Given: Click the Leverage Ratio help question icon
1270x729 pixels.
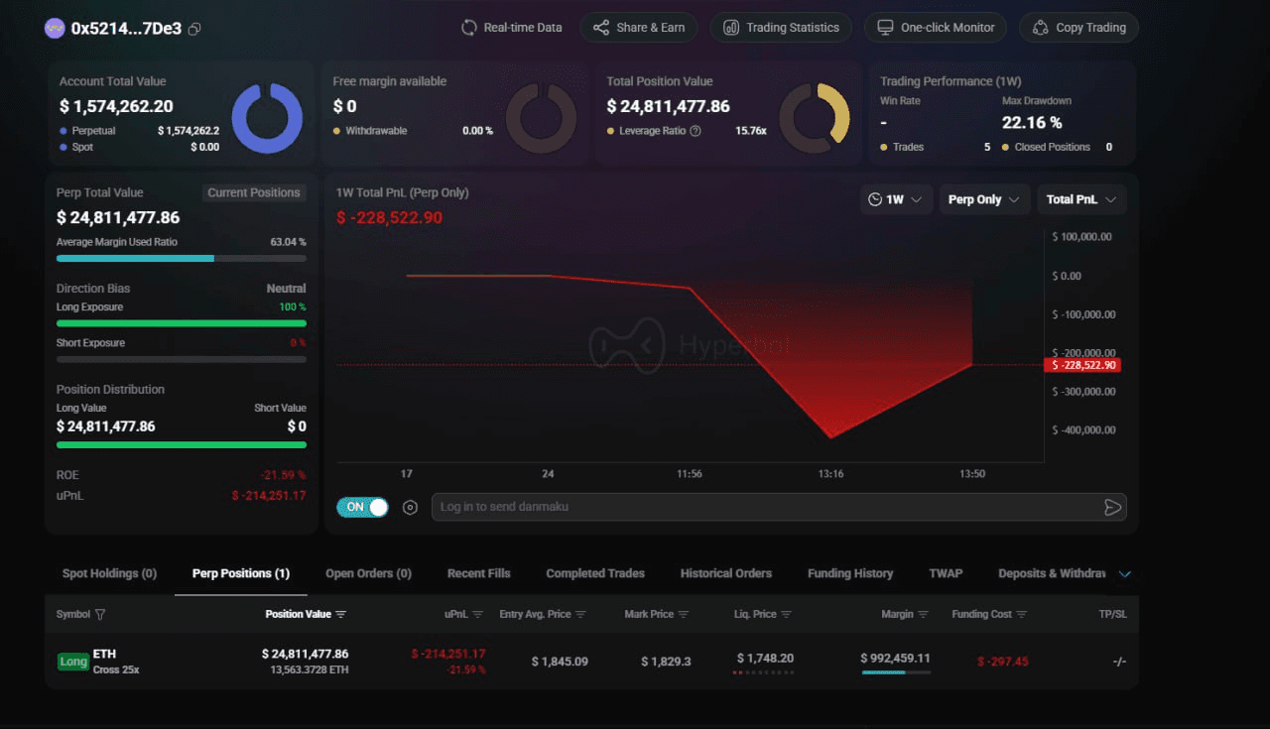Looking at the screenshot, I should pos(695,131).
